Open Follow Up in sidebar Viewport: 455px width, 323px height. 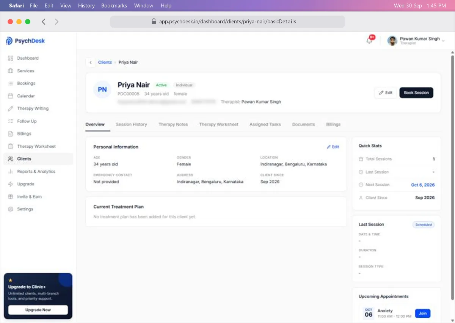38,121
